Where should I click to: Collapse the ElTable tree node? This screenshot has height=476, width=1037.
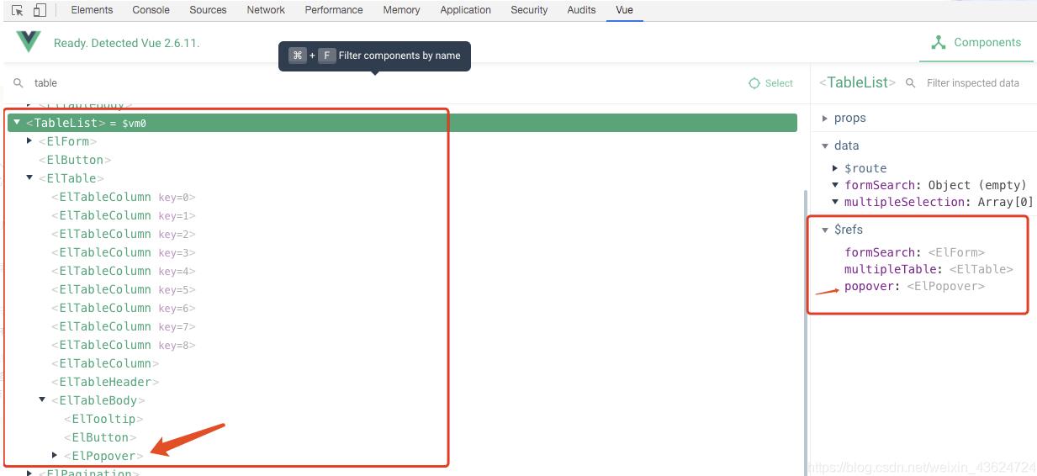pyautogui.click(x=29, y=178)
